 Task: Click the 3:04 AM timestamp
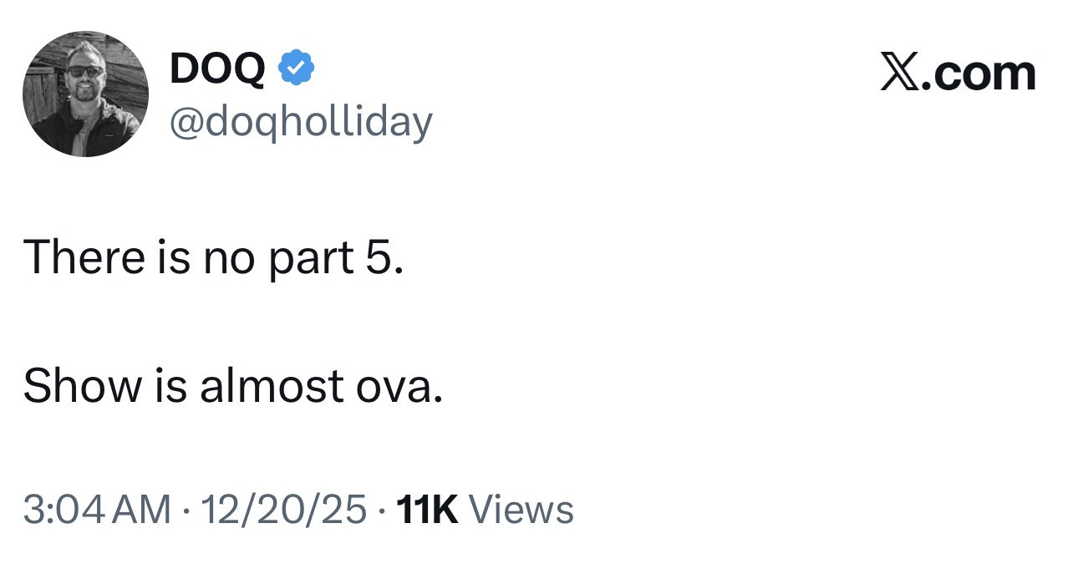point(97,510)
